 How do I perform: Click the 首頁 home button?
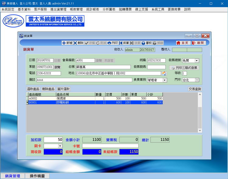(x=182, y=43)
